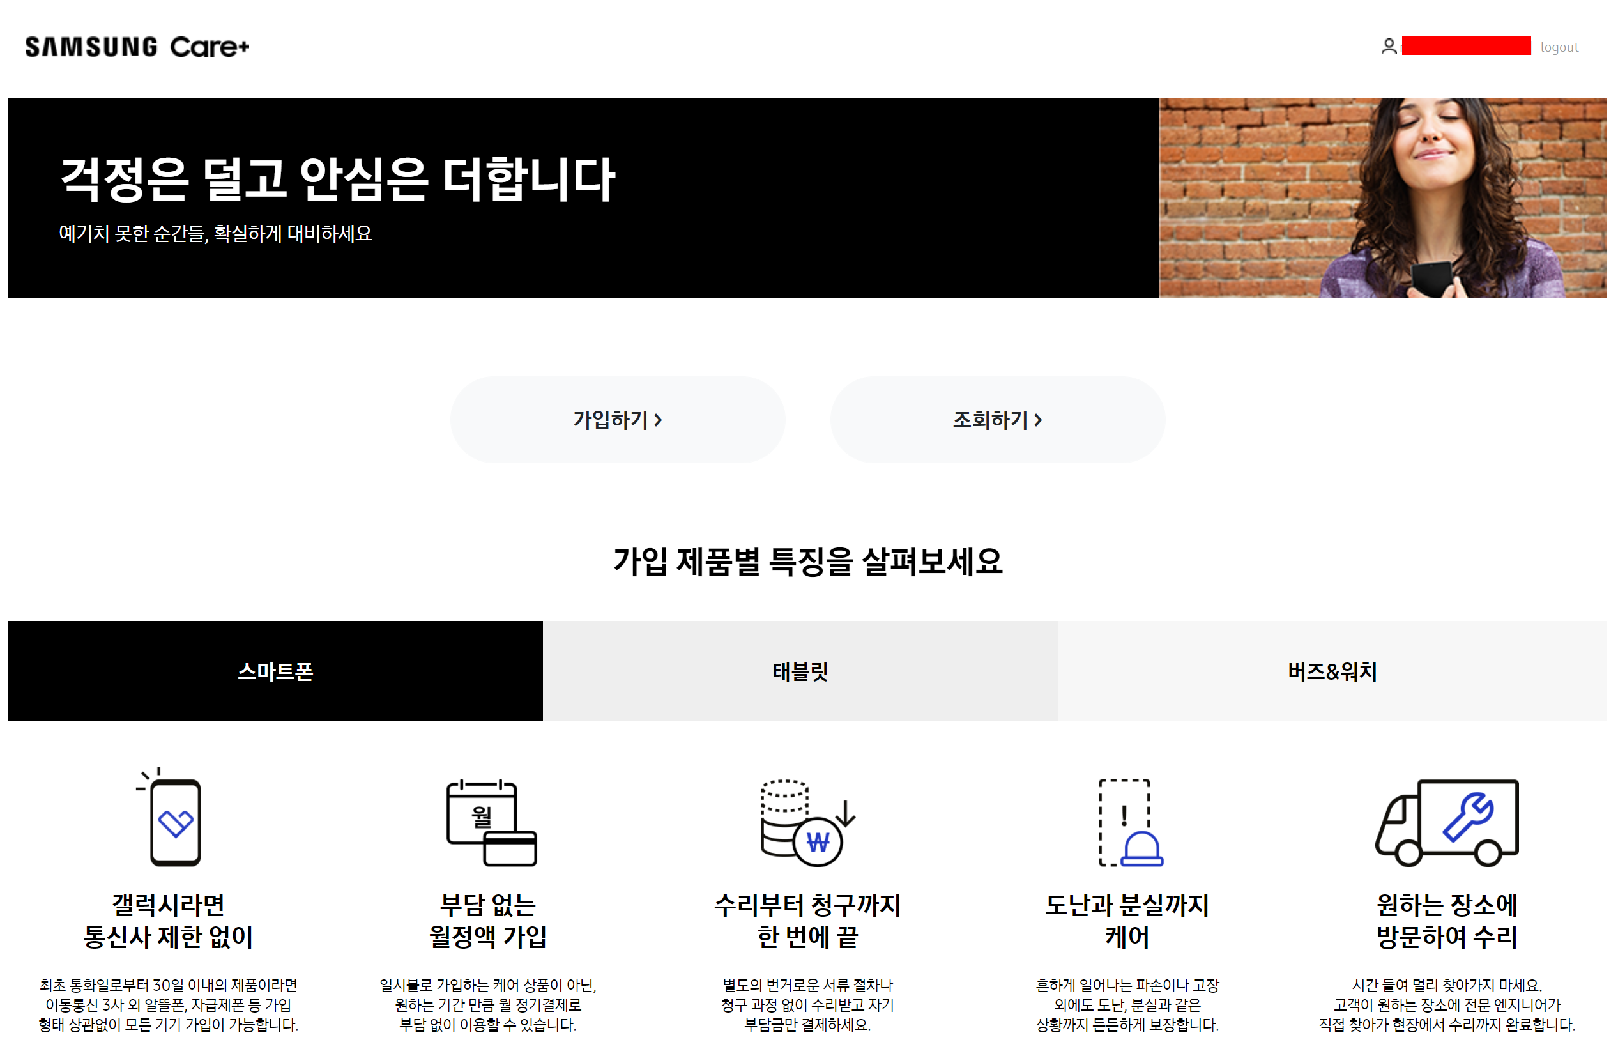Viewport: 1618px width, 1049px height.
Task: Click the chevron arrow on 조회하기
Action: 1037,420
